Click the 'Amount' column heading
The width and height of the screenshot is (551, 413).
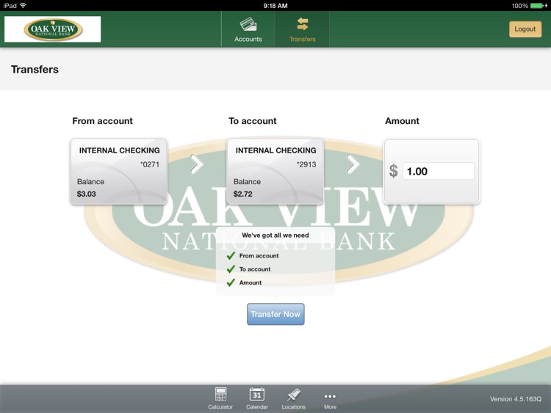click(402, 121)
